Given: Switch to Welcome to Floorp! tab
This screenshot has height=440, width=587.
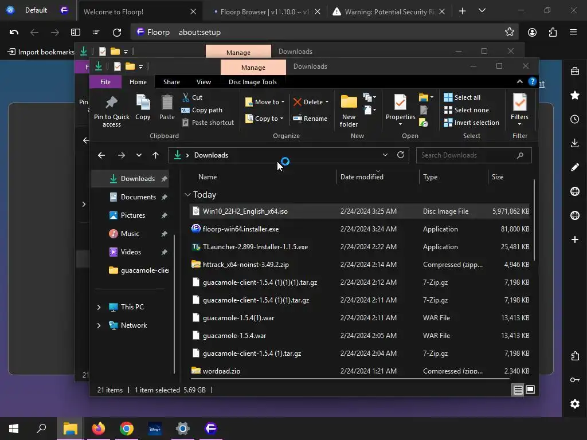Looking at the screenshot, I should (138, 11).
